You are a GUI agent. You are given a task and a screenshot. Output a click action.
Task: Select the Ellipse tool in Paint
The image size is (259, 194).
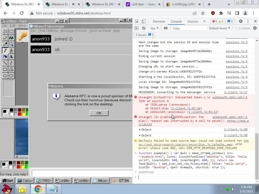click(x=5, y=76)
